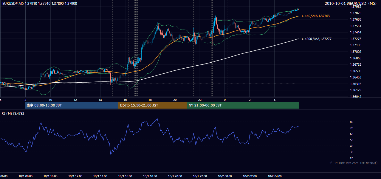
Task: Click the bottom time label 10/1 20:00
Action: [175, 176]
